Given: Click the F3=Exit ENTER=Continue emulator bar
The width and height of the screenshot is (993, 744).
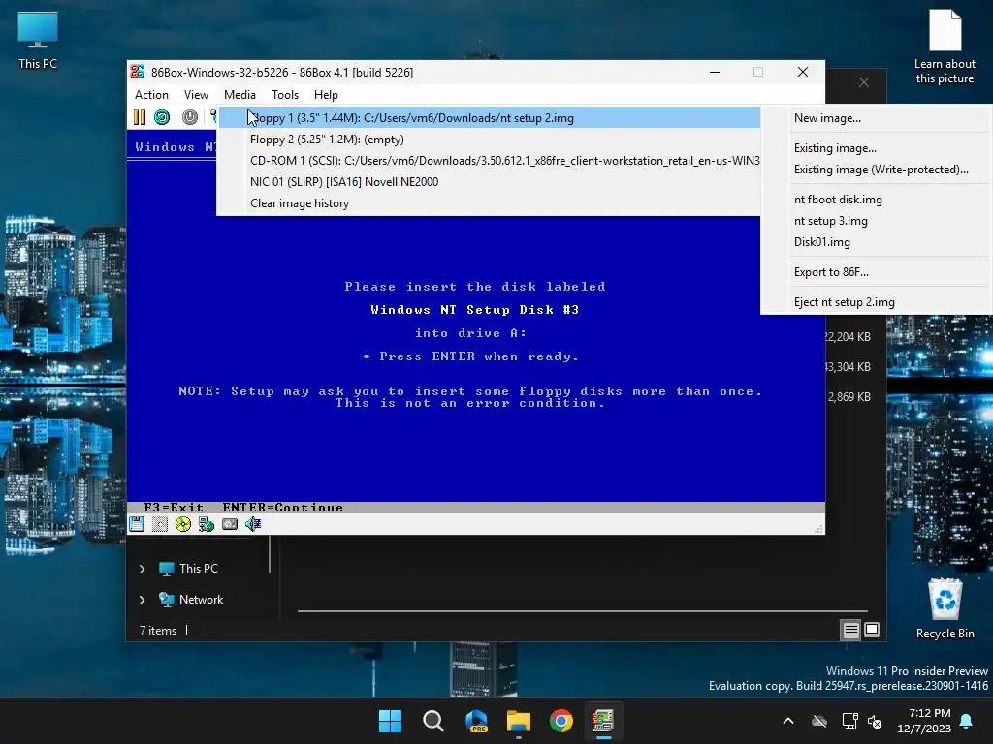Looking at the screenshot, I should pyautogui.click(x=475, y=508).
